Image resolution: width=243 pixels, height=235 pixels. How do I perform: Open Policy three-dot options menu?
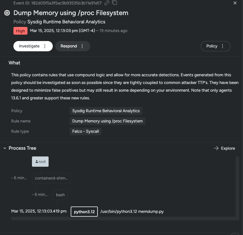tap(223, 46)
